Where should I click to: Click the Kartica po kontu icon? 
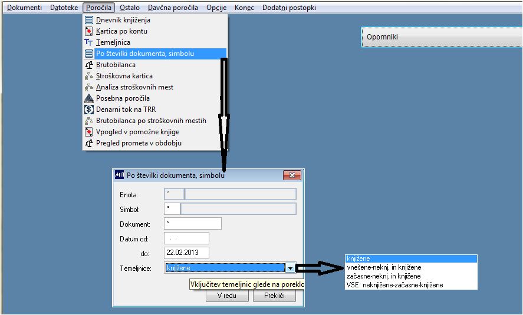88,31
